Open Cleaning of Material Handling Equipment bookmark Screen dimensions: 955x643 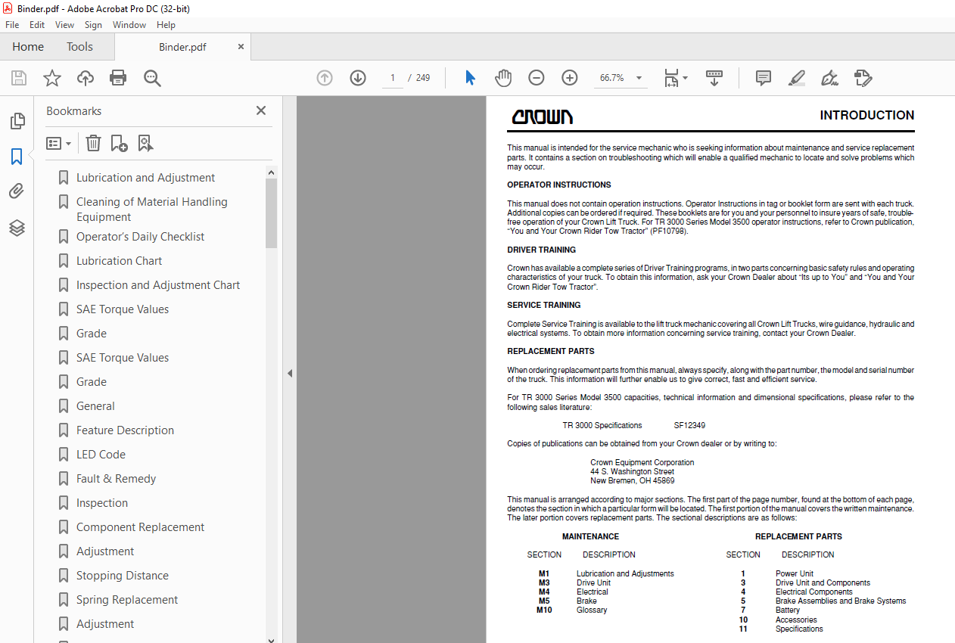point(151,210)
